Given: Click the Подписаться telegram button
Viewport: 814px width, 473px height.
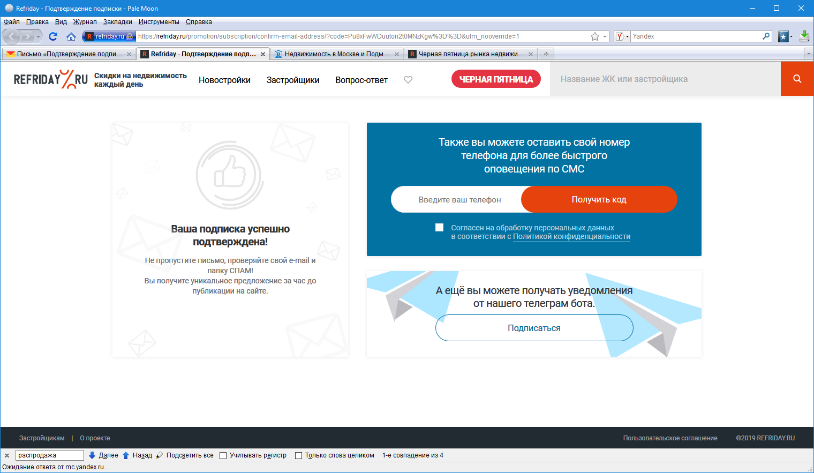Looking at the screenshot, I should click(534, 328).
